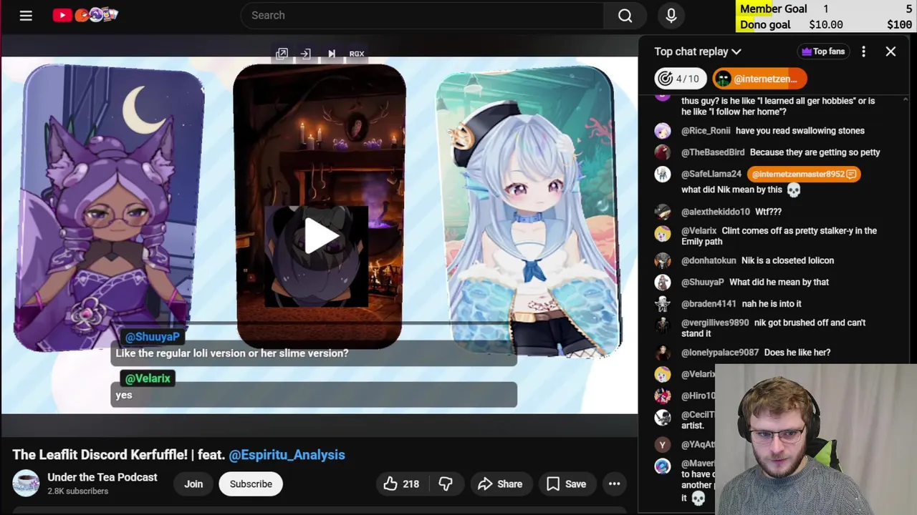917x515 pixels.
Task: Click the arrow-into-box icon above the video
Action: pyautogui.click(x=306, y=54)
